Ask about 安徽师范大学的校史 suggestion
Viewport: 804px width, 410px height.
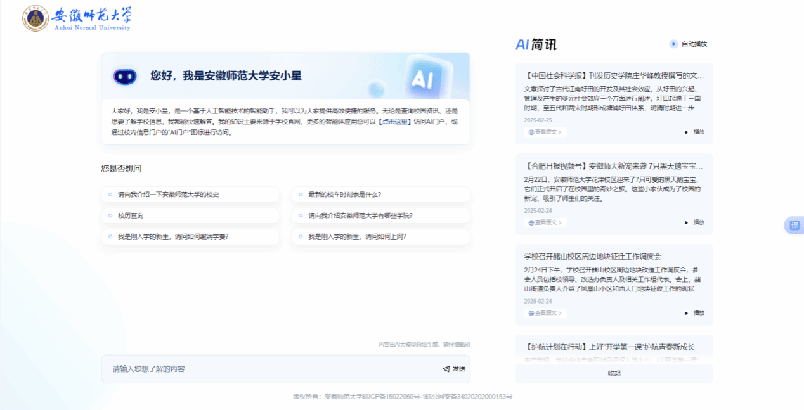[x=168, y=195]
